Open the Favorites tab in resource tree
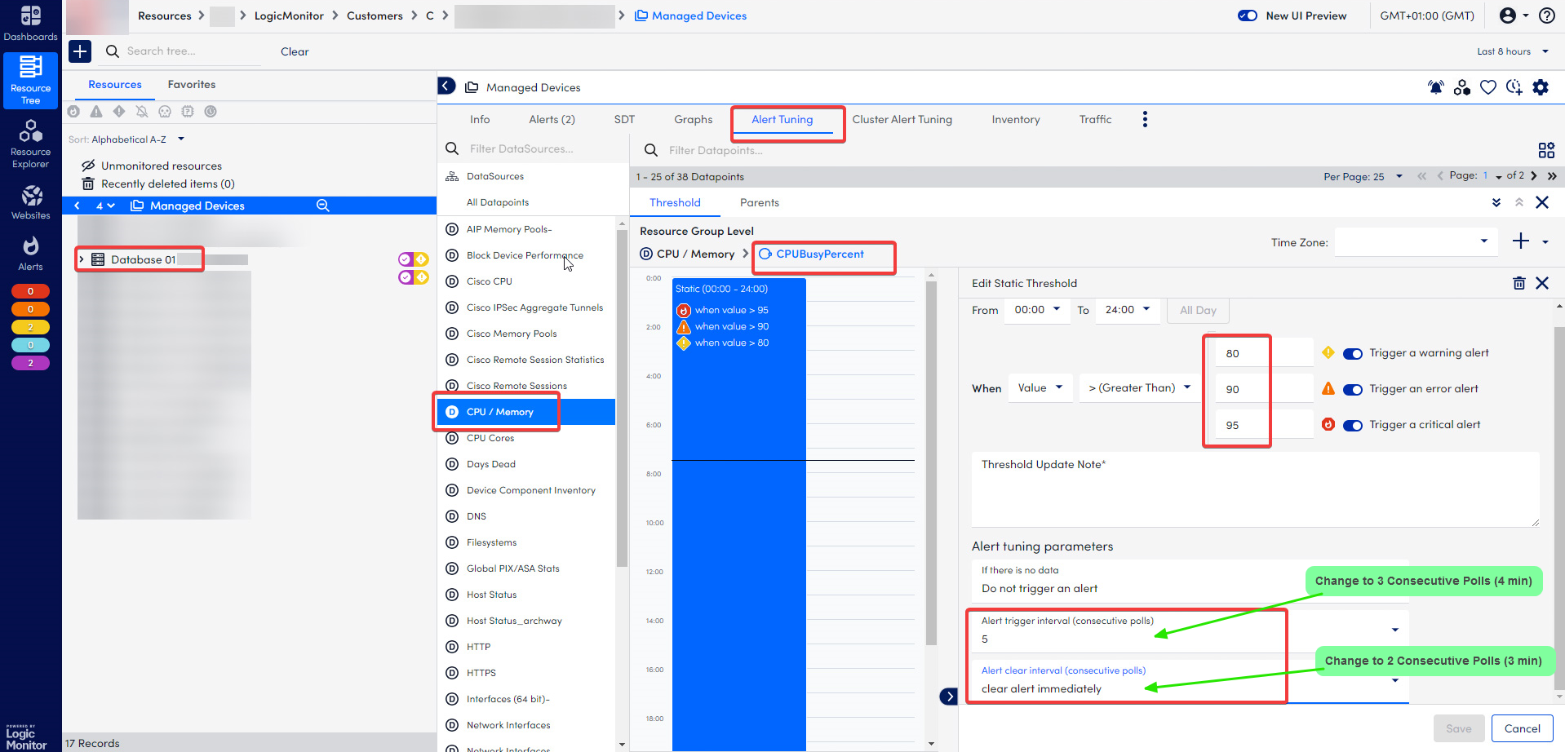Viewport: 1565px width, 752px height. [192, 85]
